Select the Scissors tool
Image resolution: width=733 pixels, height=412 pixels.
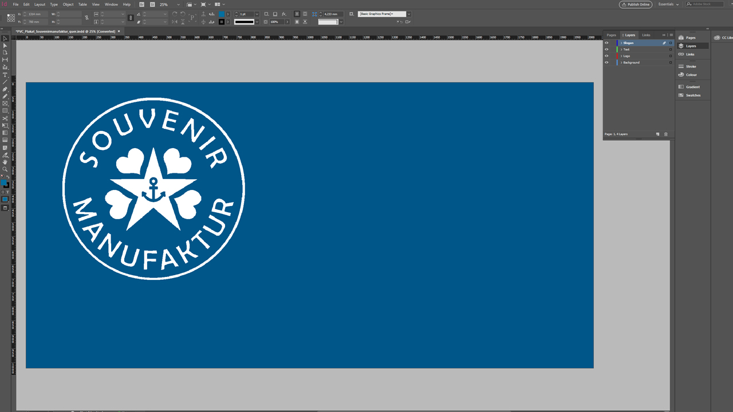coord(5,118)
